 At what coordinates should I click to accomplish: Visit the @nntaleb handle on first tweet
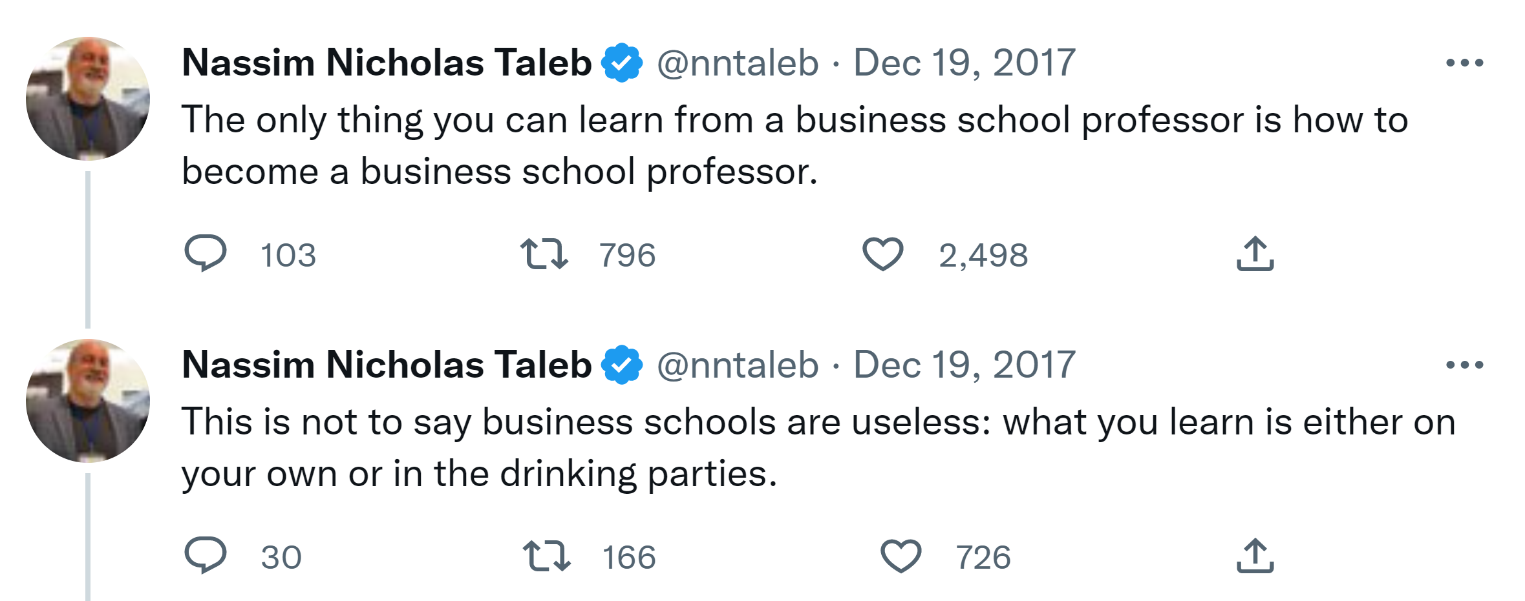(x=738, y=63)
